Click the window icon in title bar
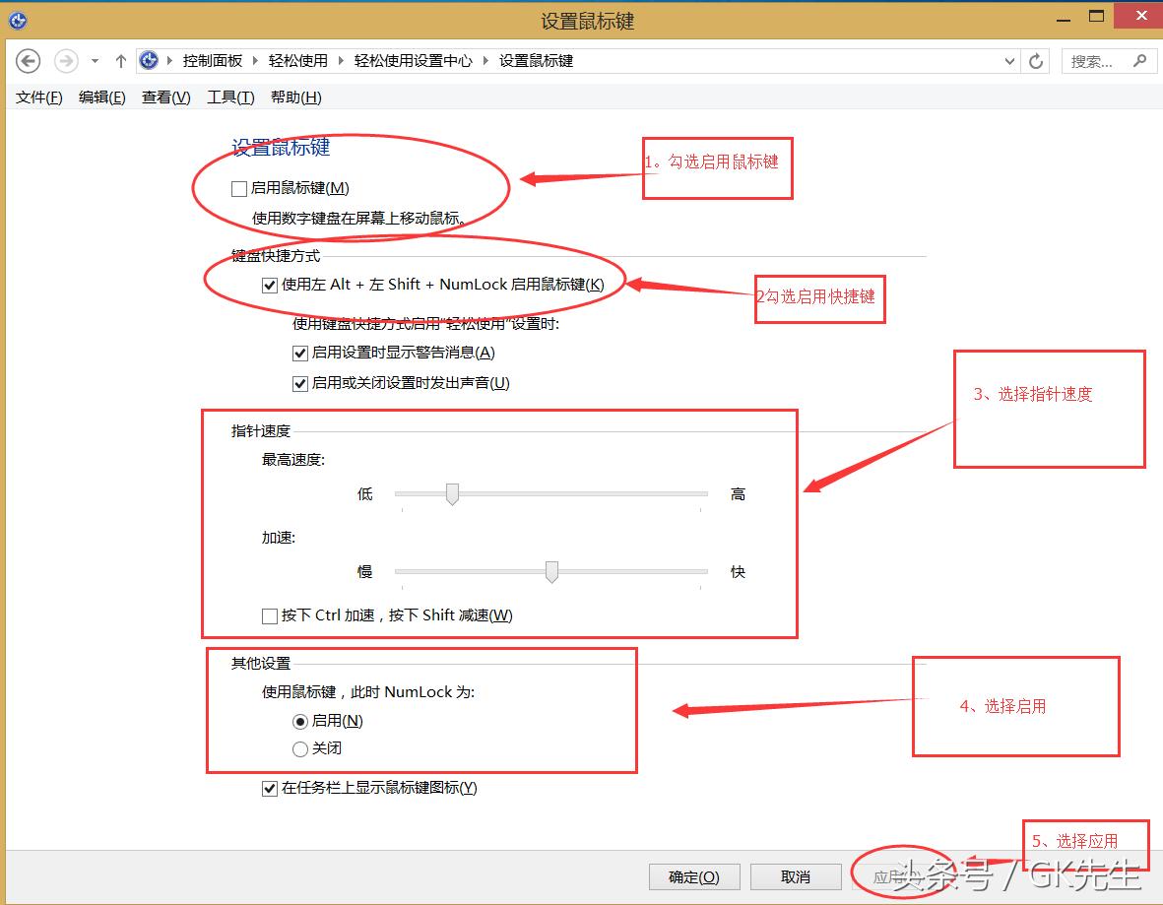 pos(18,19)
